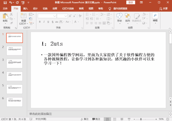Open Customize Quick Access Toolbar dropdown

(28, 2)
